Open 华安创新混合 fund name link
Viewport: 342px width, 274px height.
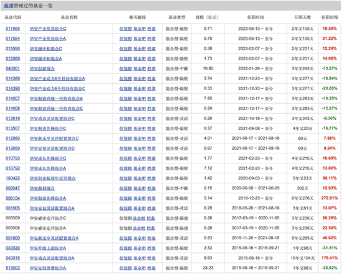[42, 68]
